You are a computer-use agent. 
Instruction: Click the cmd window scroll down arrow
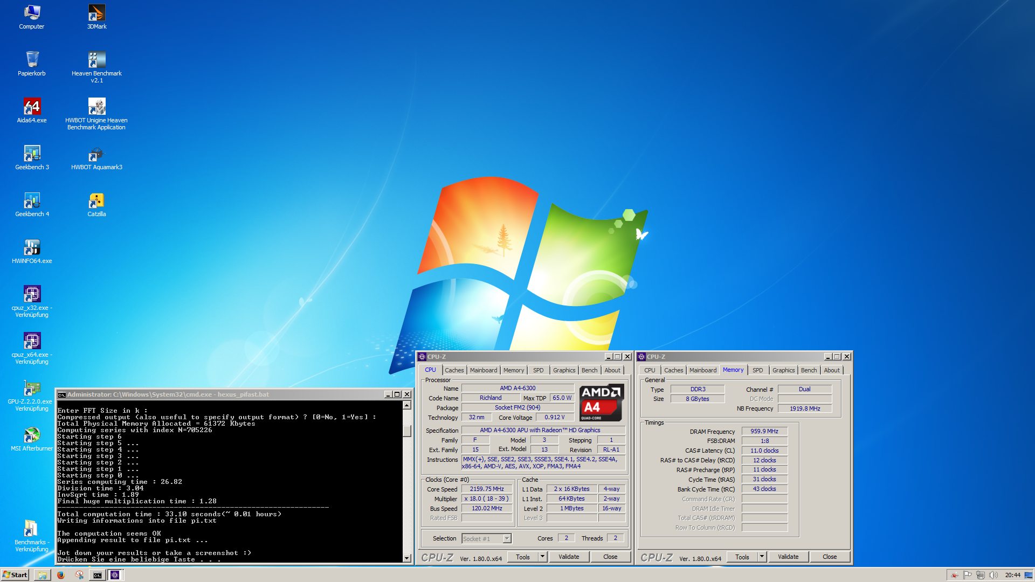click(x=407, y=558)
